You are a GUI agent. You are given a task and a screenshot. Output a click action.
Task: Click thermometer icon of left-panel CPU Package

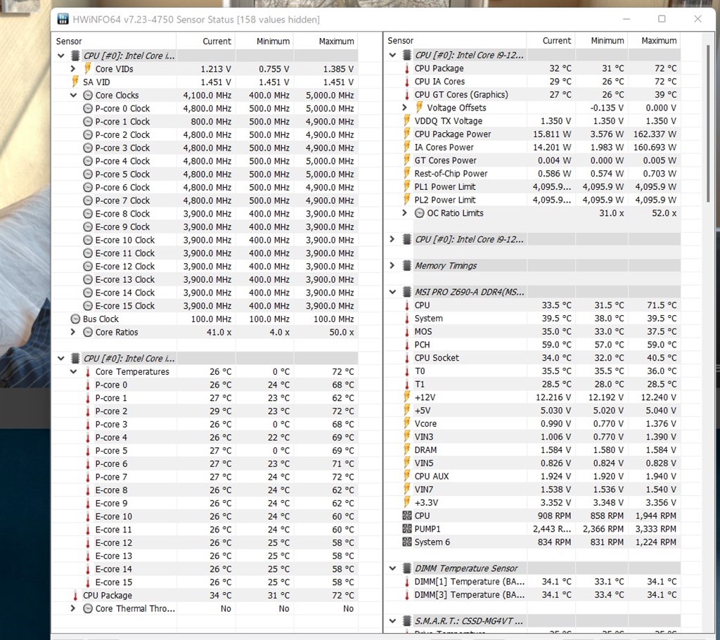coord(75,596)
